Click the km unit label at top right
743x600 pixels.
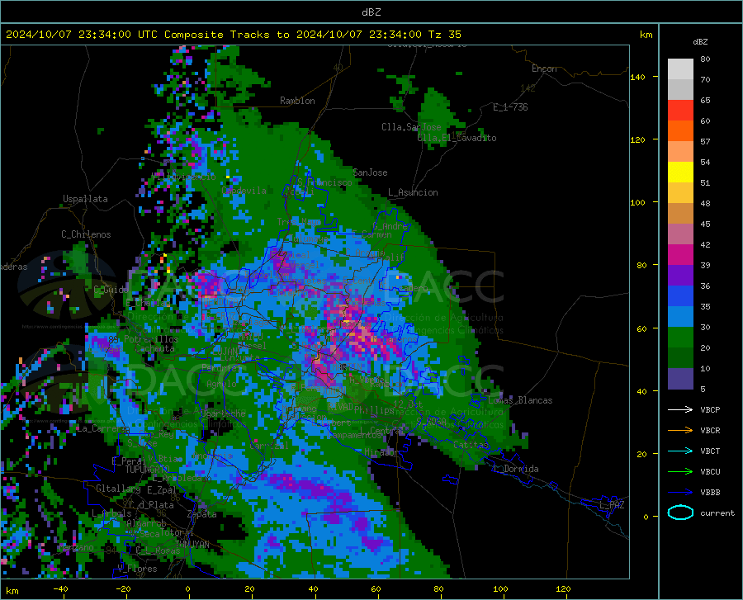(x=646, y=35)
